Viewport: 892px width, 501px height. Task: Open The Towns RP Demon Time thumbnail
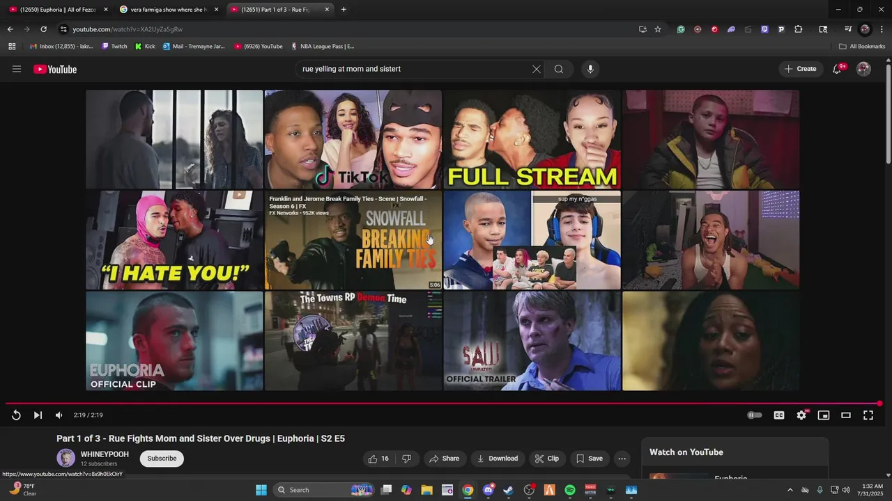pyautogui.click(x=353, y=341)
